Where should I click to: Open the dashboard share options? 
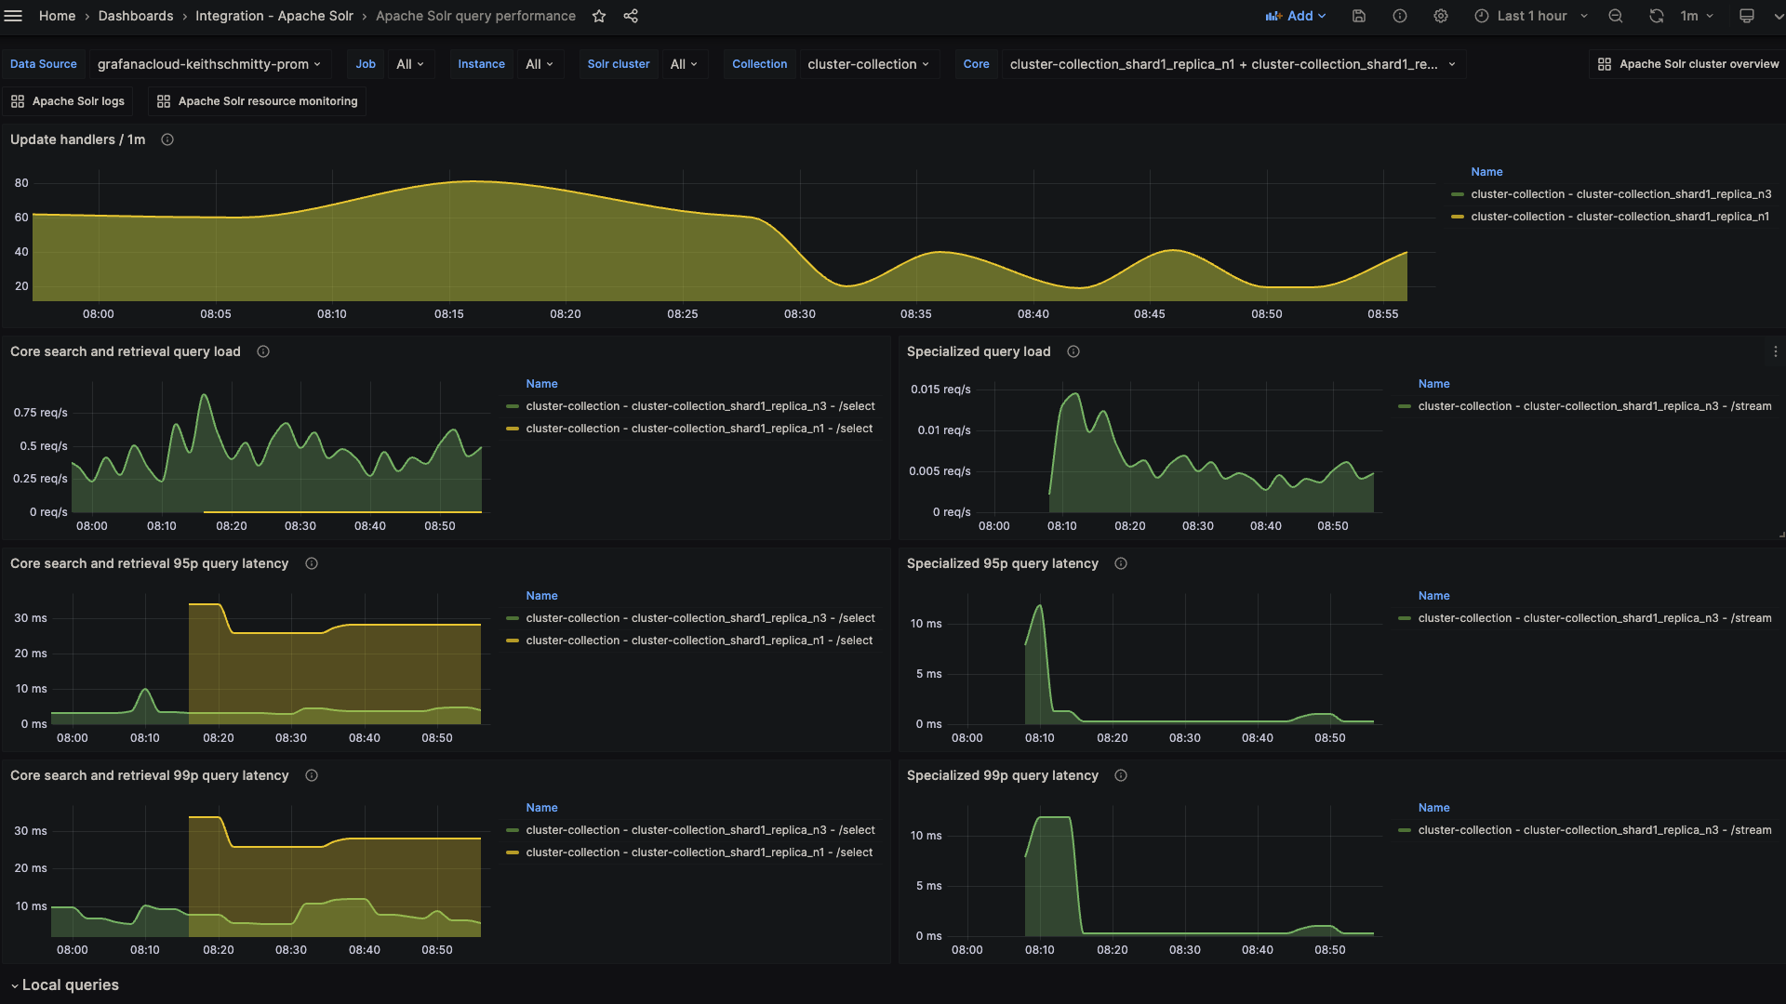point(631,16)
